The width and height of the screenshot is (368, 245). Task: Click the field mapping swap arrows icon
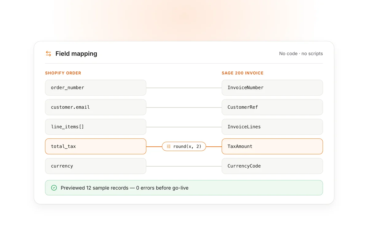point(48,54)
